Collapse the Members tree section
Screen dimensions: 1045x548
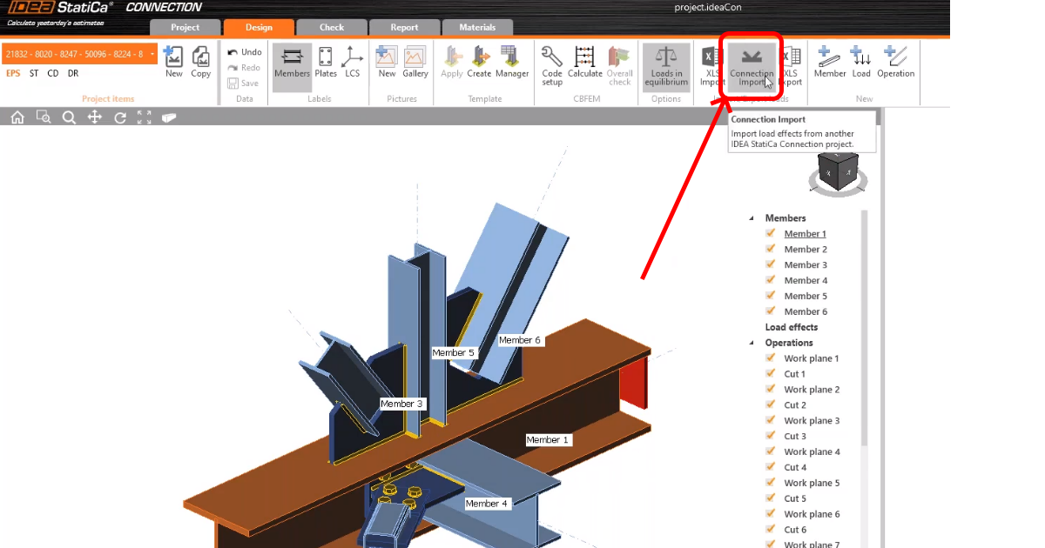point(752,218)
